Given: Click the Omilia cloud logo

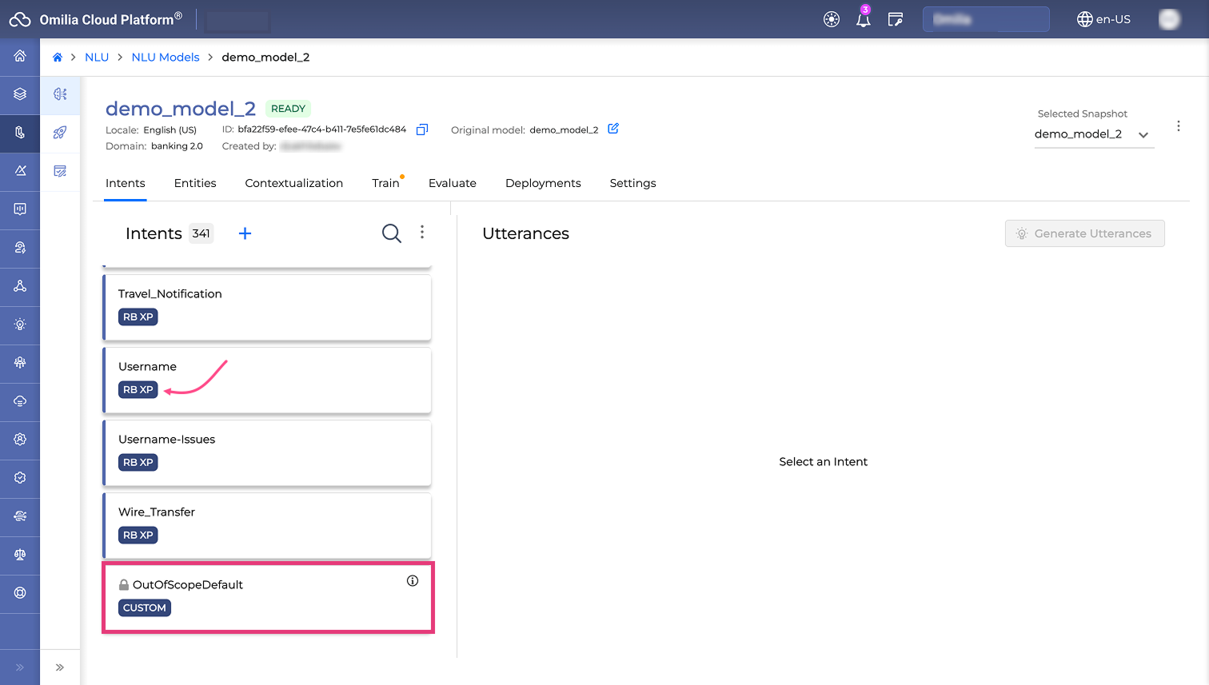Looking at the screenshot, I should 20,19.
